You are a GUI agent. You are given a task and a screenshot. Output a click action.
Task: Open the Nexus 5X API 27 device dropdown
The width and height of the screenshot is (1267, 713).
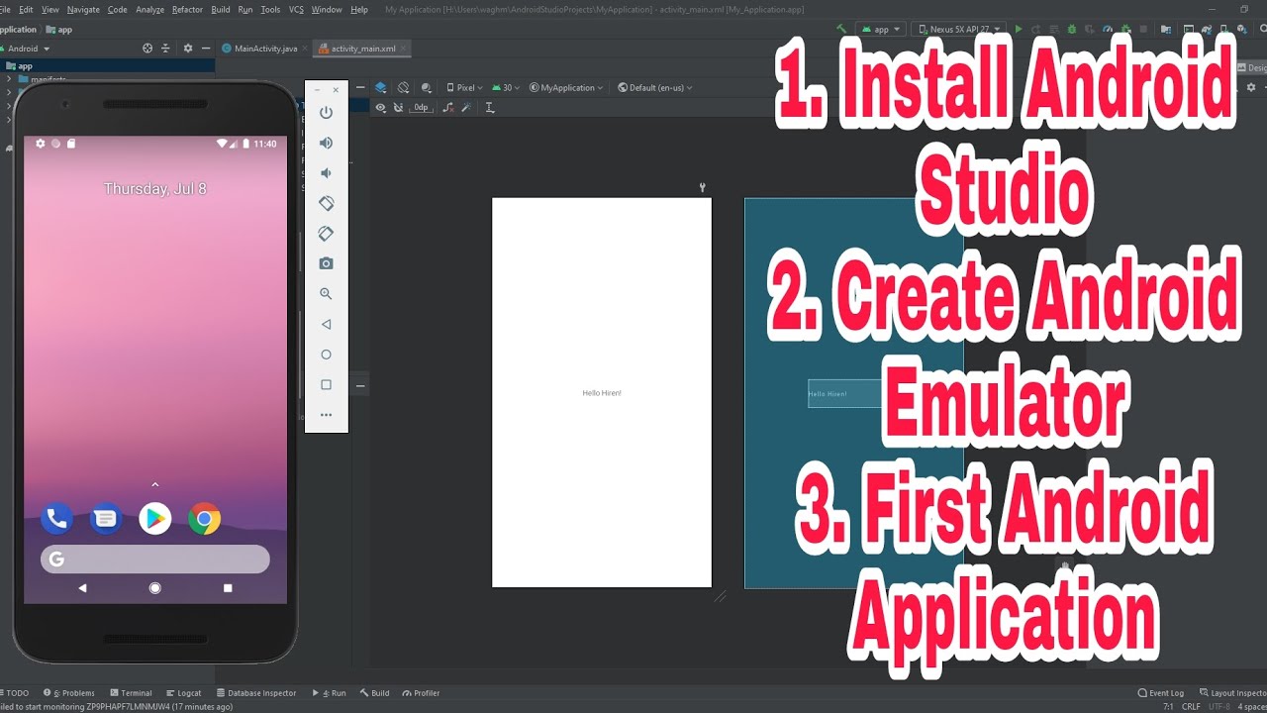(958, 30)
